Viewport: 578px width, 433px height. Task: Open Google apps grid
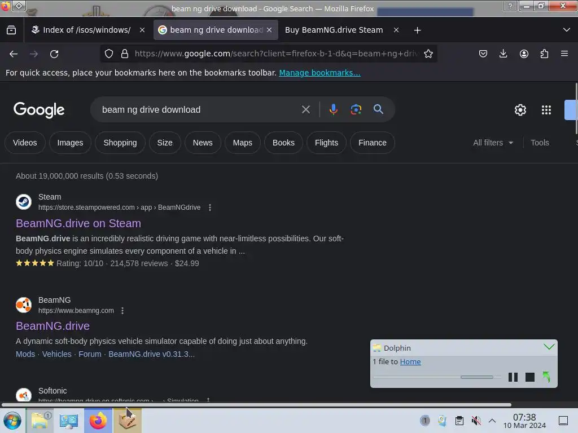tap(546, 110)
